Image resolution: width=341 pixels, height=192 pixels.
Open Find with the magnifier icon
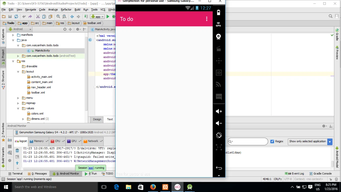click(x=58, y=16)
